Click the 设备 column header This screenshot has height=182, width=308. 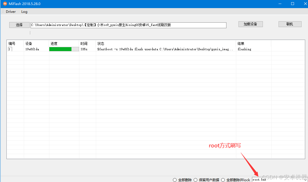pyautogui.click(x=36, y=44)
